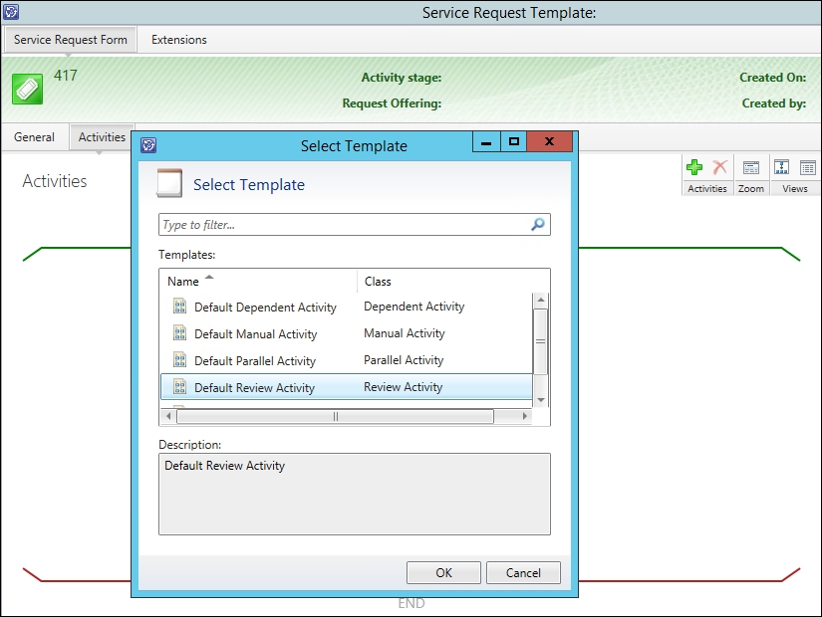Select the Default Parallel Activity template name
The width and height of the screenshot is (822, 617).
(255, 361)
